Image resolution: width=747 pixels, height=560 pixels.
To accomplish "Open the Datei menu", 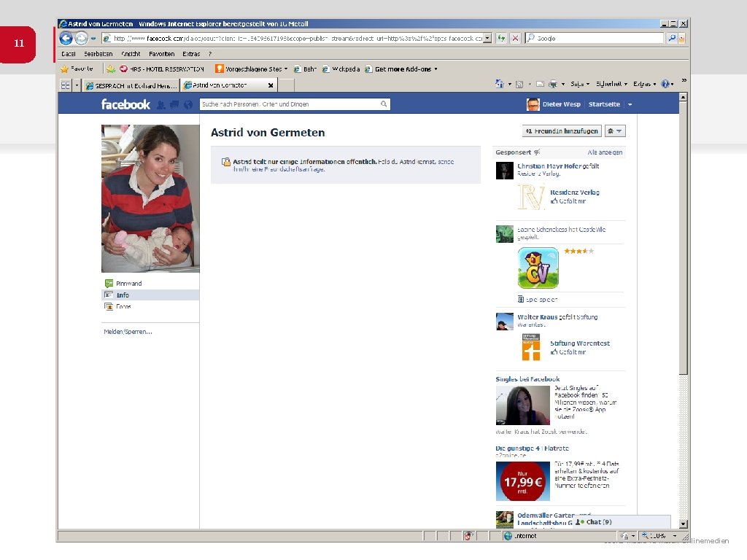I will (68, 54).
